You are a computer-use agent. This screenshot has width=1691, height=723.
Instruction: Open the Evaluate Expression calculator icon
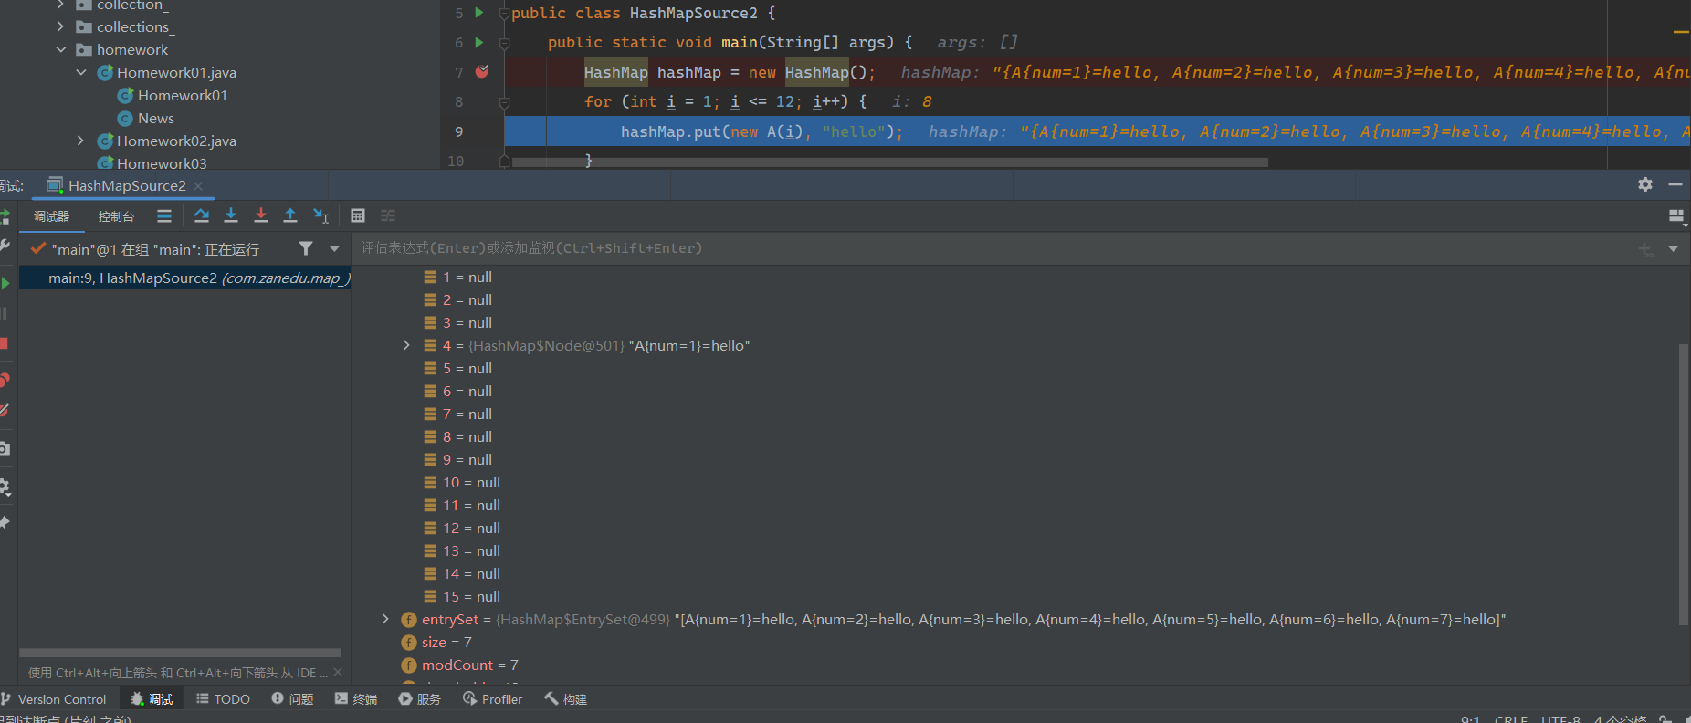(x=358, y=215)
